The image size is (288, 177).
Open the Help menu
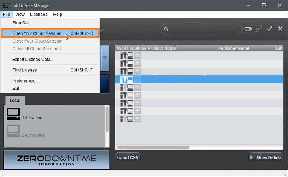[58, 14]
